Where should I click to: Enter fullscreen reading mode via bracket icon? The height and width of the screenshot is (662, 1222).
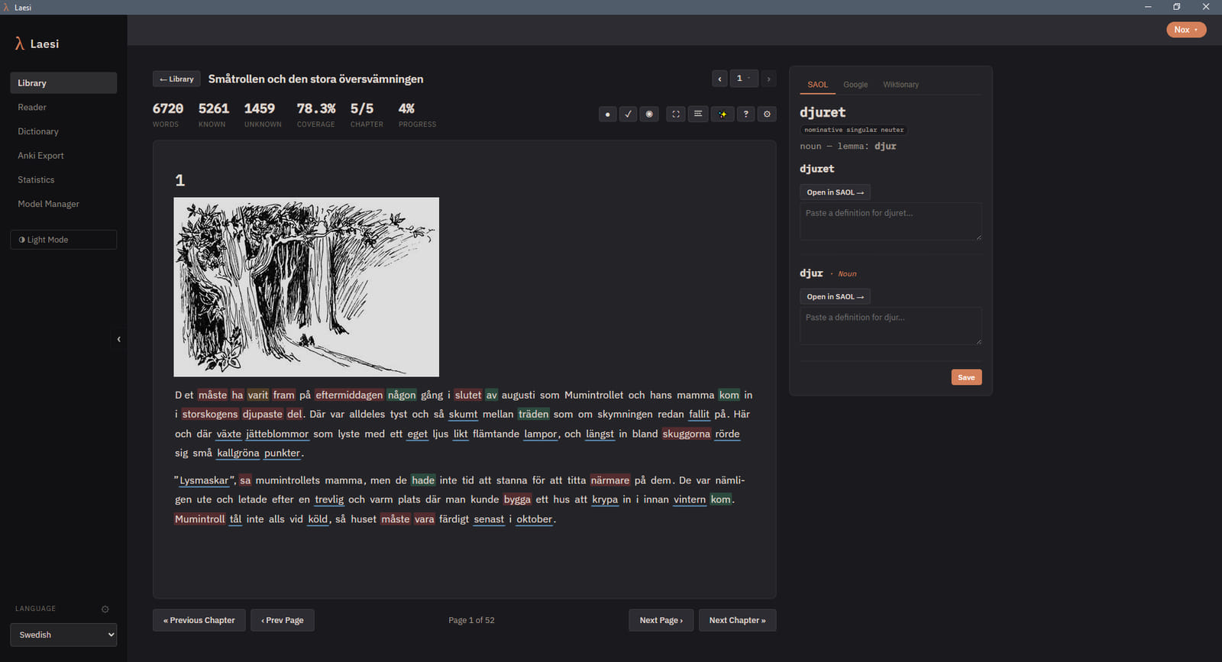tap(676, 115)
